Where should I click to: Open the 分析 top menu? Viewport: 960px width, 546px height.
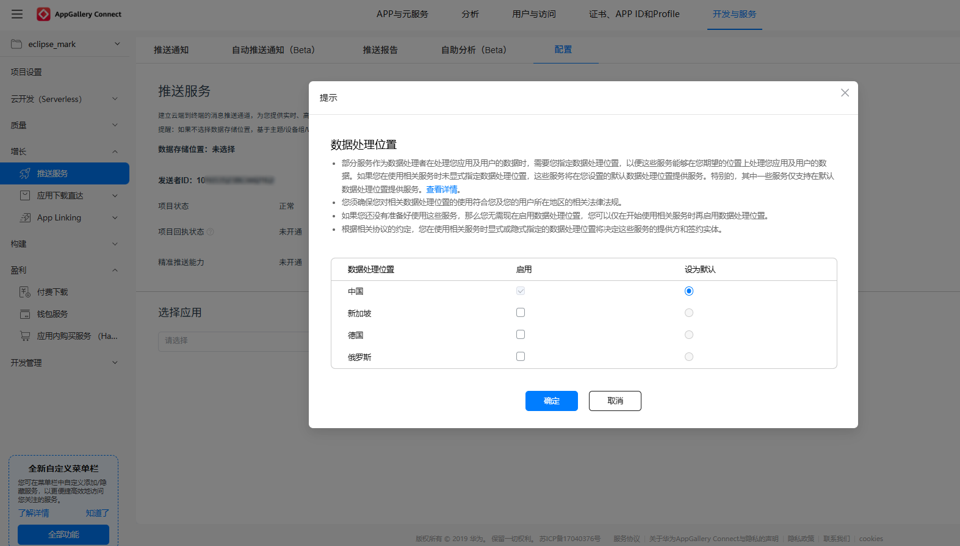(470, 14)
